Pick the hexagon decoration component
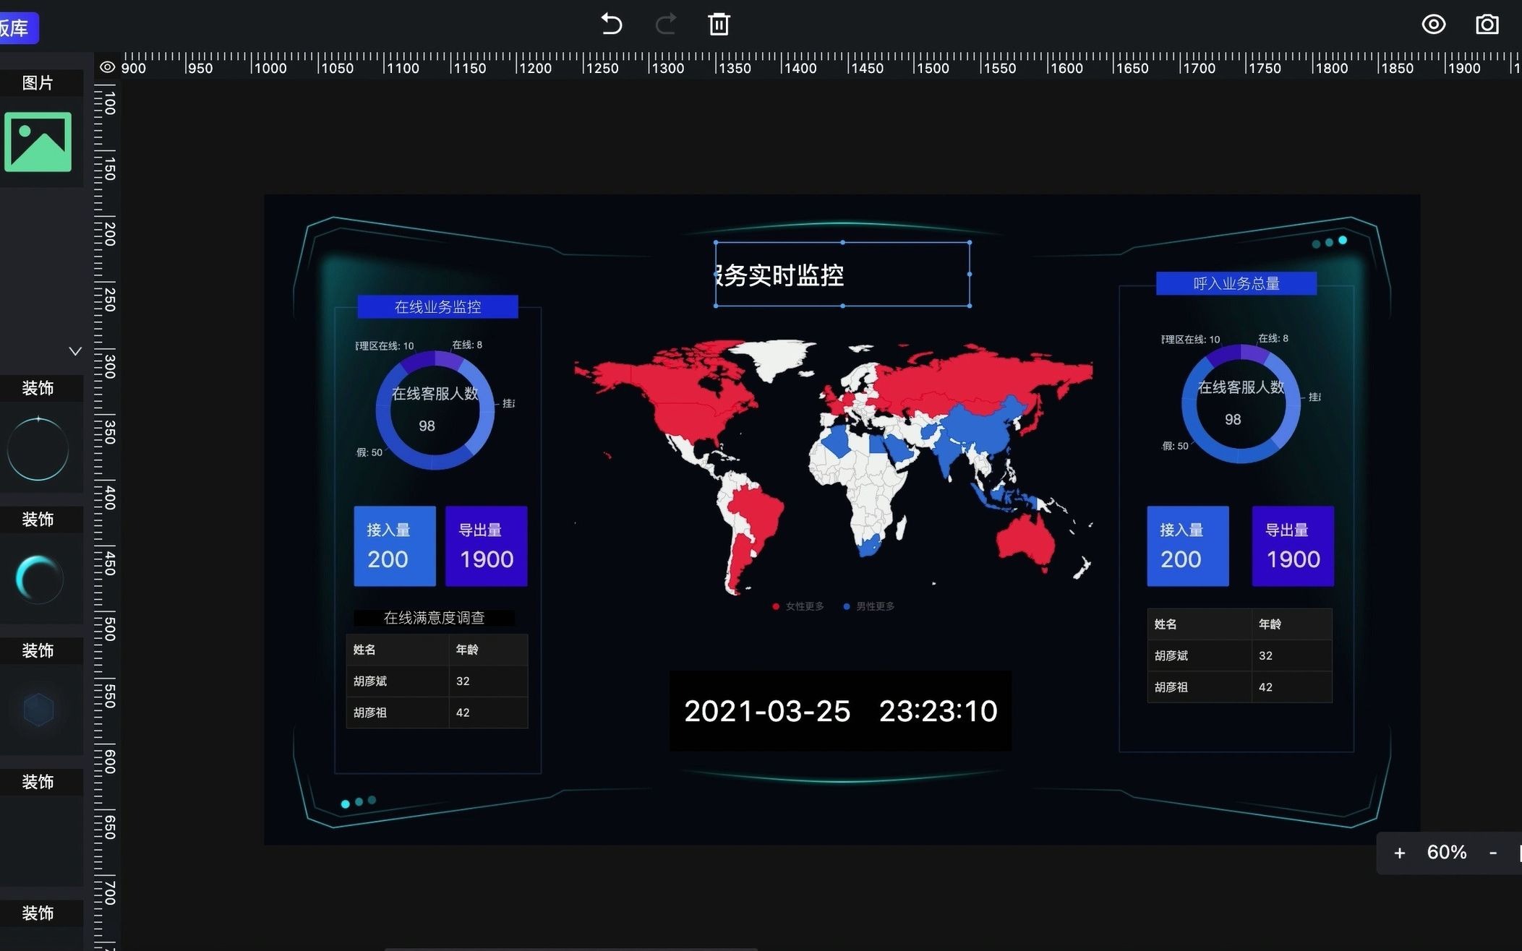This screenshot has height=951, width=1522. tap(38, 710)
